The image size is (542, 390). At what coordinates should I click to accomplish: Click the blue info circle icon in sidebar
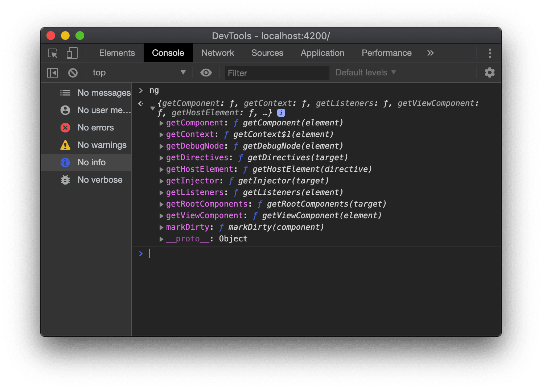point(65,162)
